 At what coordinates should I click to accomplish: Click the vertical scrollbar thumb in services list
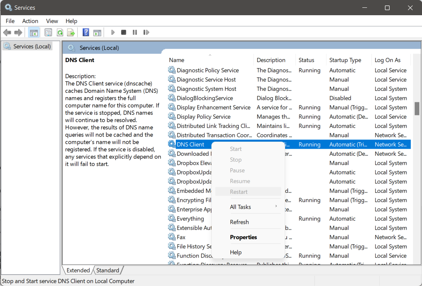coord(417,108)
